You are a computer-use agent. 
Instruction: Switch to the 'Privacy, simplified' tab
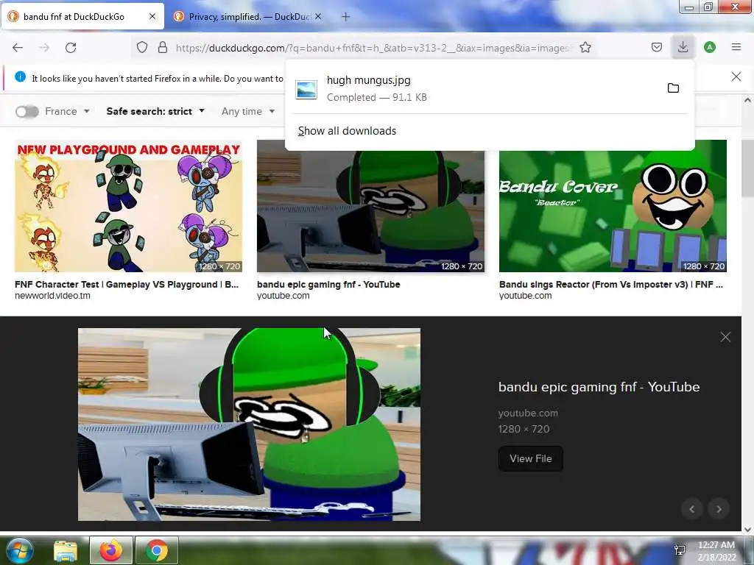tap(247, 17)
